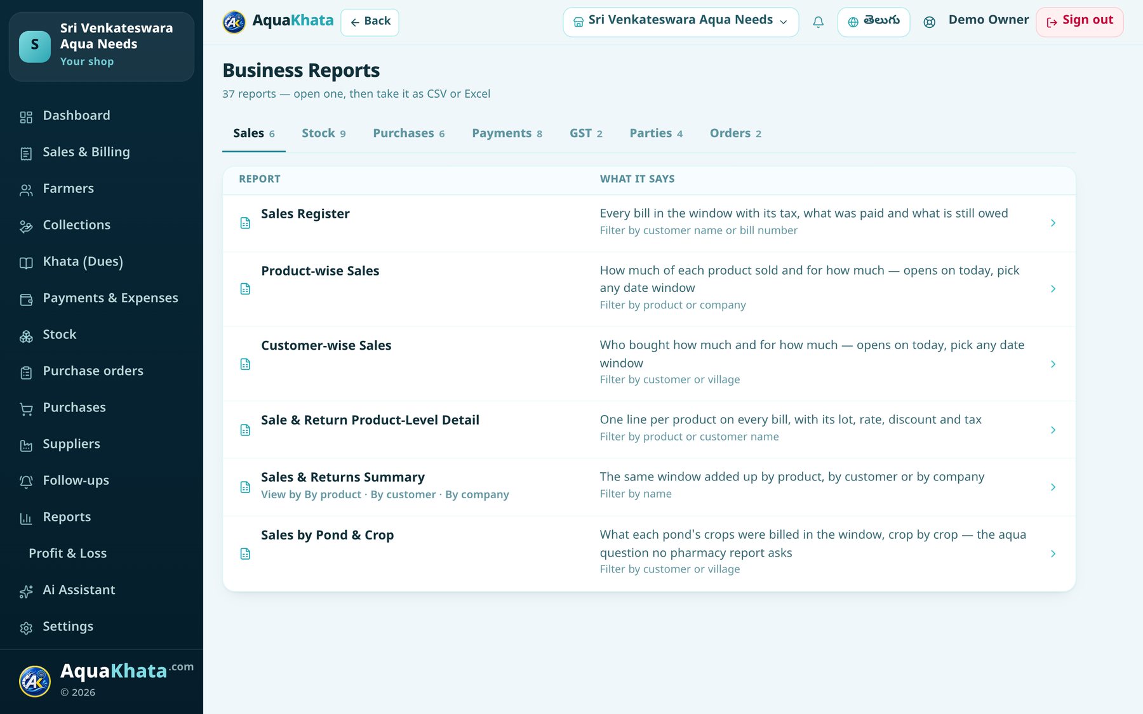The height and width of the screenshot is (714, 1143).
Task: Click the Stock boxes icon
Action: coord(26,336)
